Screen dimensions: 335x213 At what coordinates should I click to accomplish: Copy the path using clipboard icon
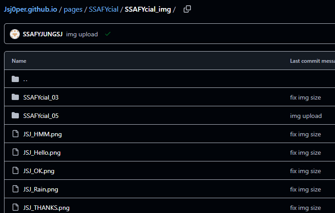coord(187,9)
